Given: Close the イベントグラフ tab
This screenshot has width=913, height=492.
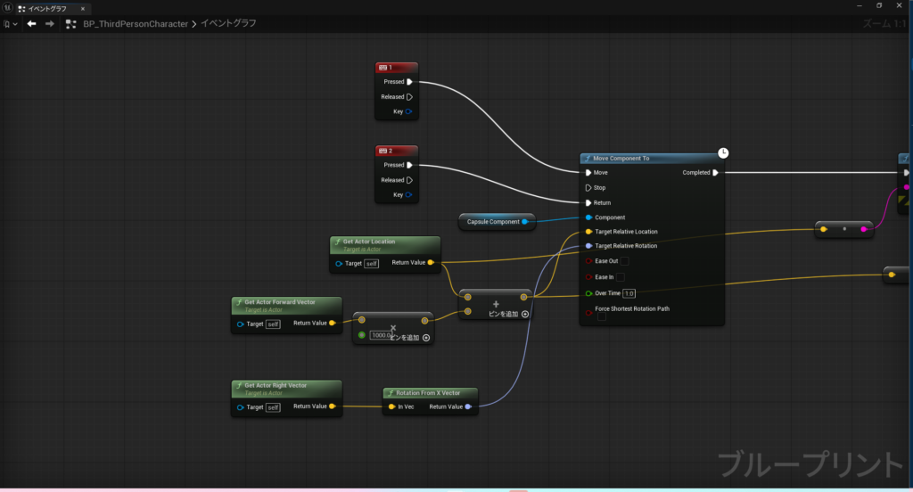Looking at the screenshot, I should pos(83,7).
